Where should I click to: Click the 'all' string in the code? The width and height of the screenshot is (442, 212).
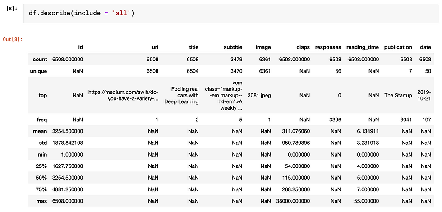[x=123, y=13]
